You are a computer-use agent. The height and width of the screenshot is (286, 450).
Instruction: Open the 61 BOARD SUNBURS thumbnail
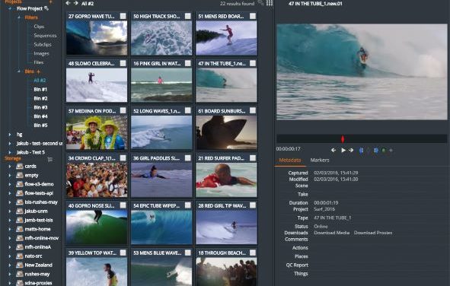coord(226,132)
